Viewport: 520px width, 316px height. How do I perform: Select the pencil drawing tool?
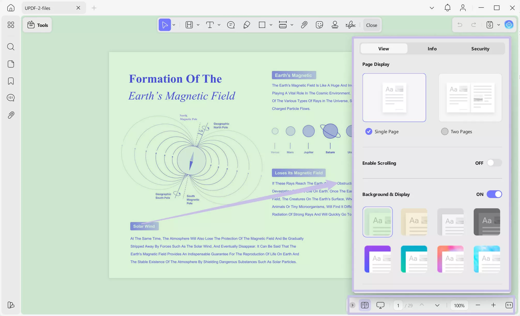(247, 25)
